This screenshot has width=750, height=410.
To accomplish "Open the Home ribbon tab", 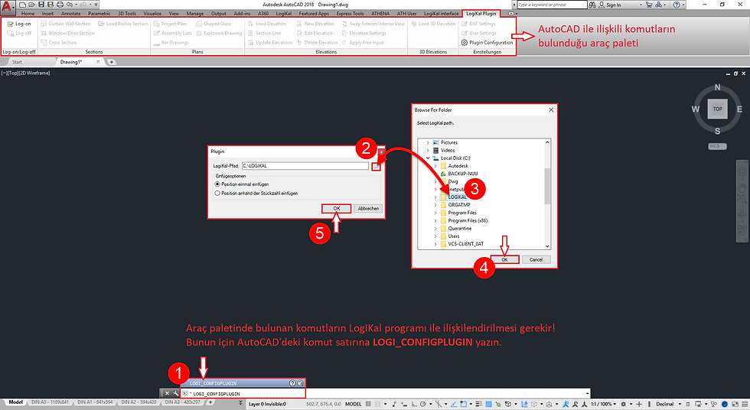I will coord(28,14).
